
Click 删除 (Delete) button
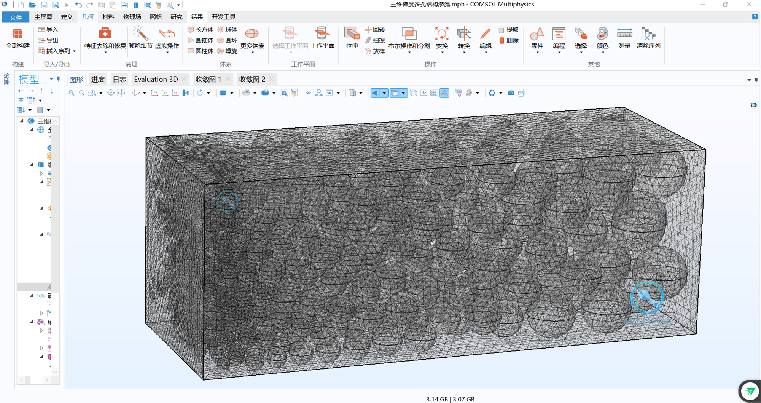click(509, 40)
